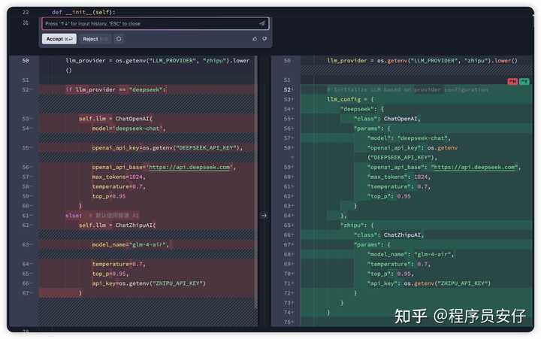Click the '"params": {' line numbered 56+
541x339 pixels.
[372, 129]
